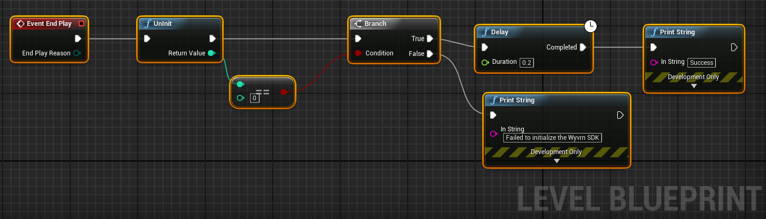Click the Event End Play red delegate pin
Screen dimensions: 766x219
[x=81, y=24]
